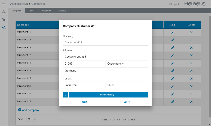Click the EMail input field
The width and height of the screenshot is (211, 126).
click(x=126, y=85)
